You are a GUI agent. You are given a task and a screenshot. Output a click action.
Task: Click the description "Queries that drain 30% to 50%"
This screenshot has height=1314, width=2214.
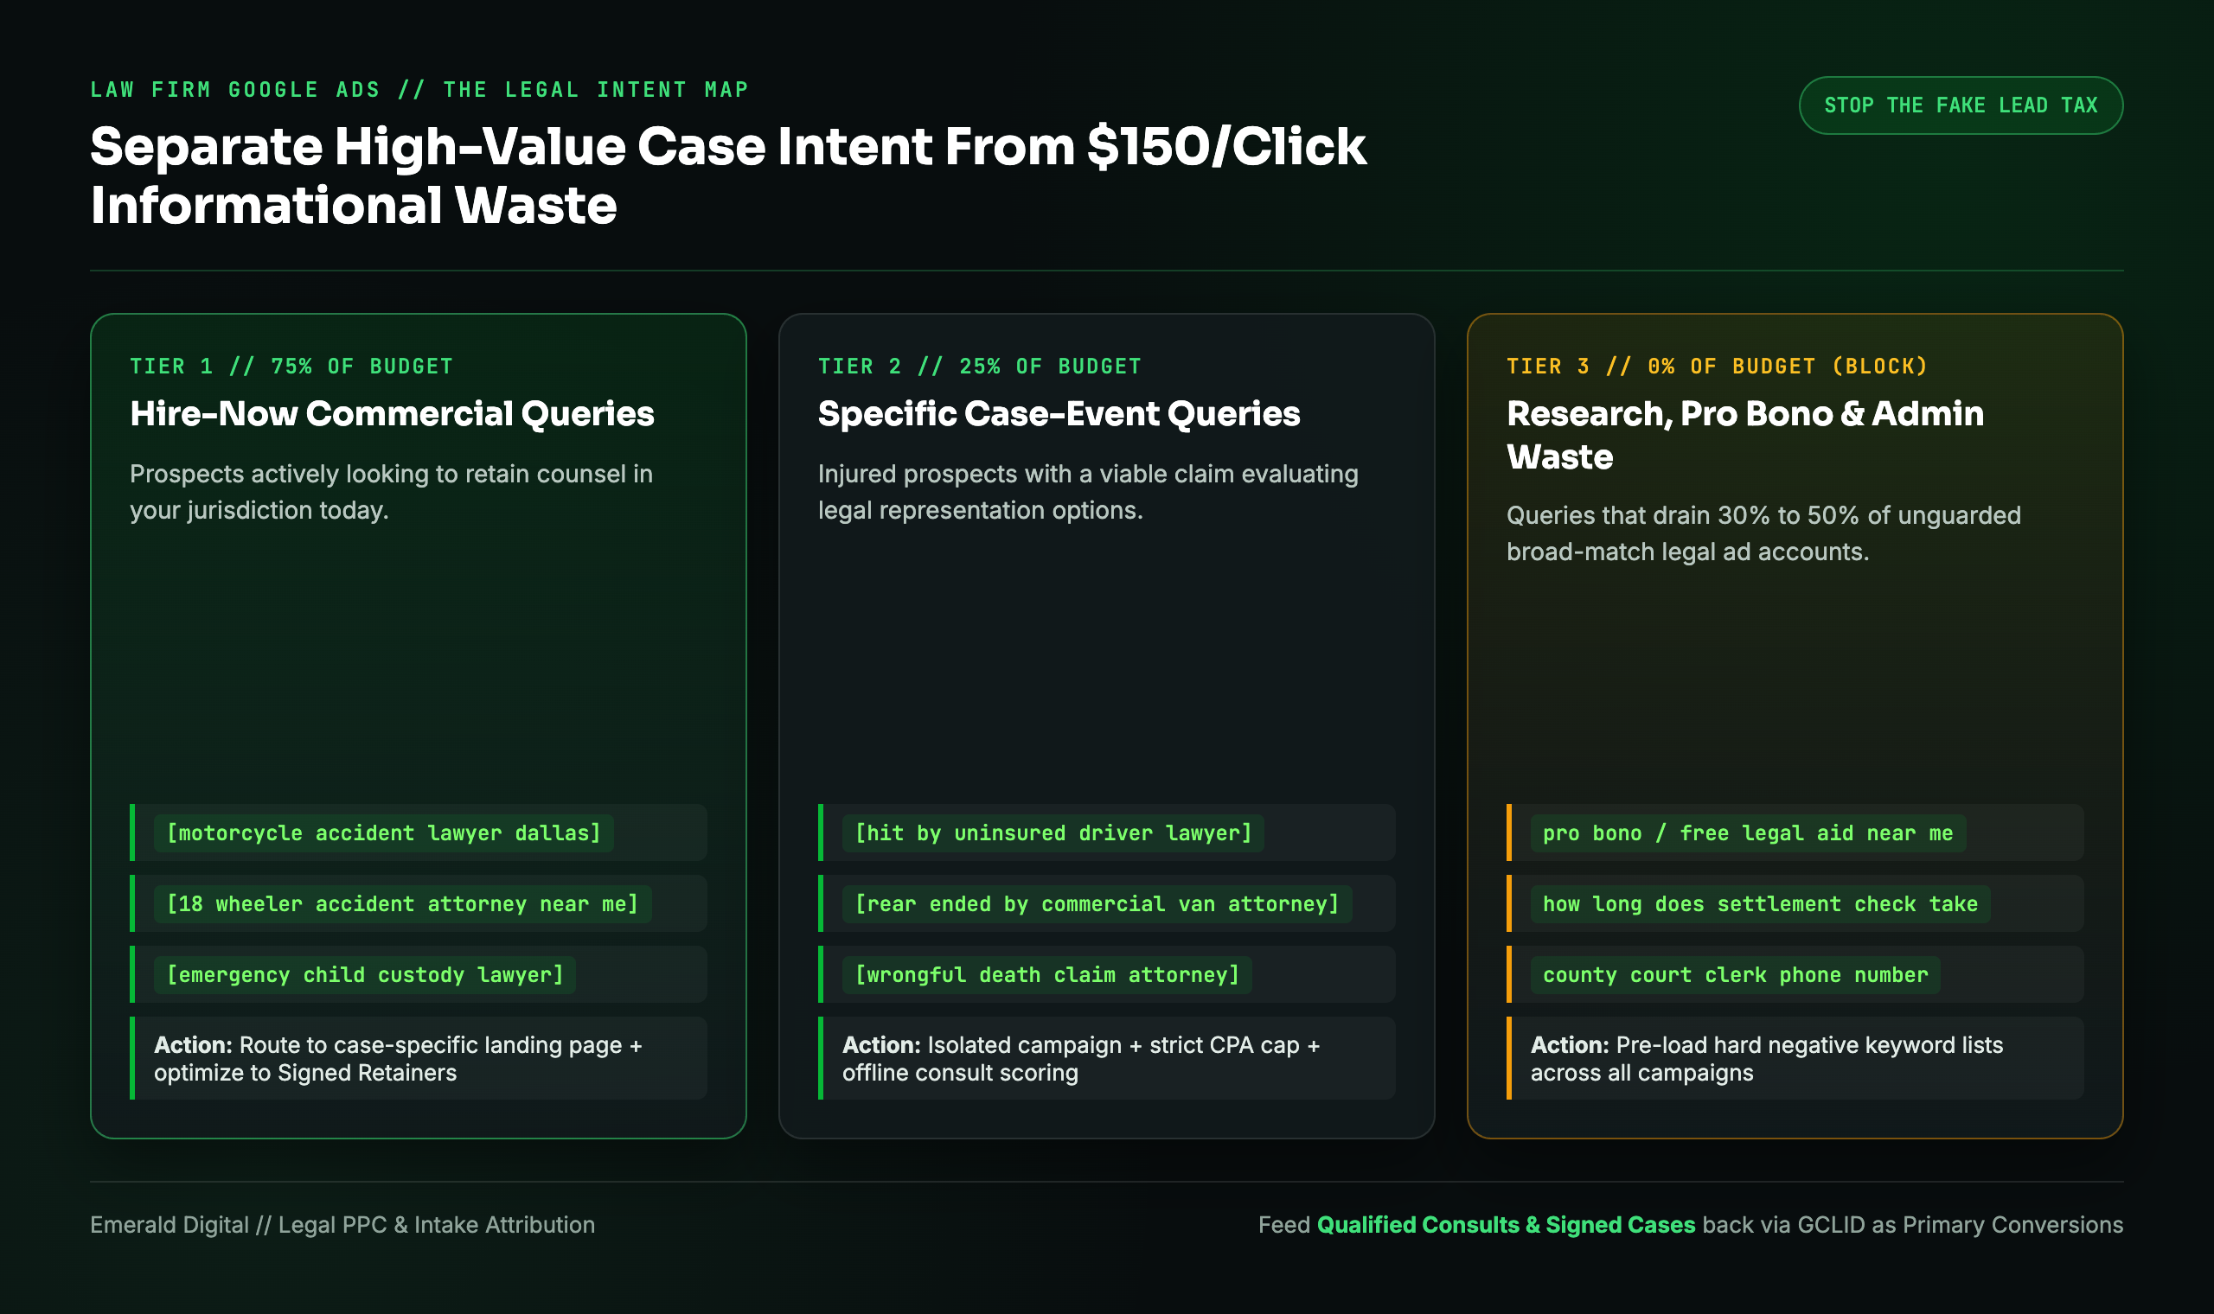pyautogui.click(x=1763, y=533)
